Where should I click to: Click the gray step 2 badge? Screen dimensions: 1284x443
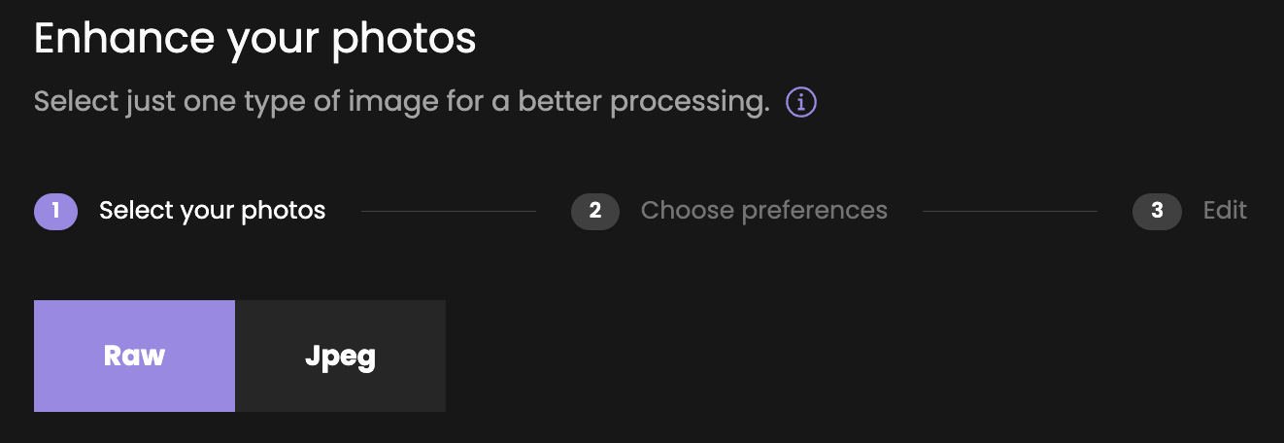[595, 211]
